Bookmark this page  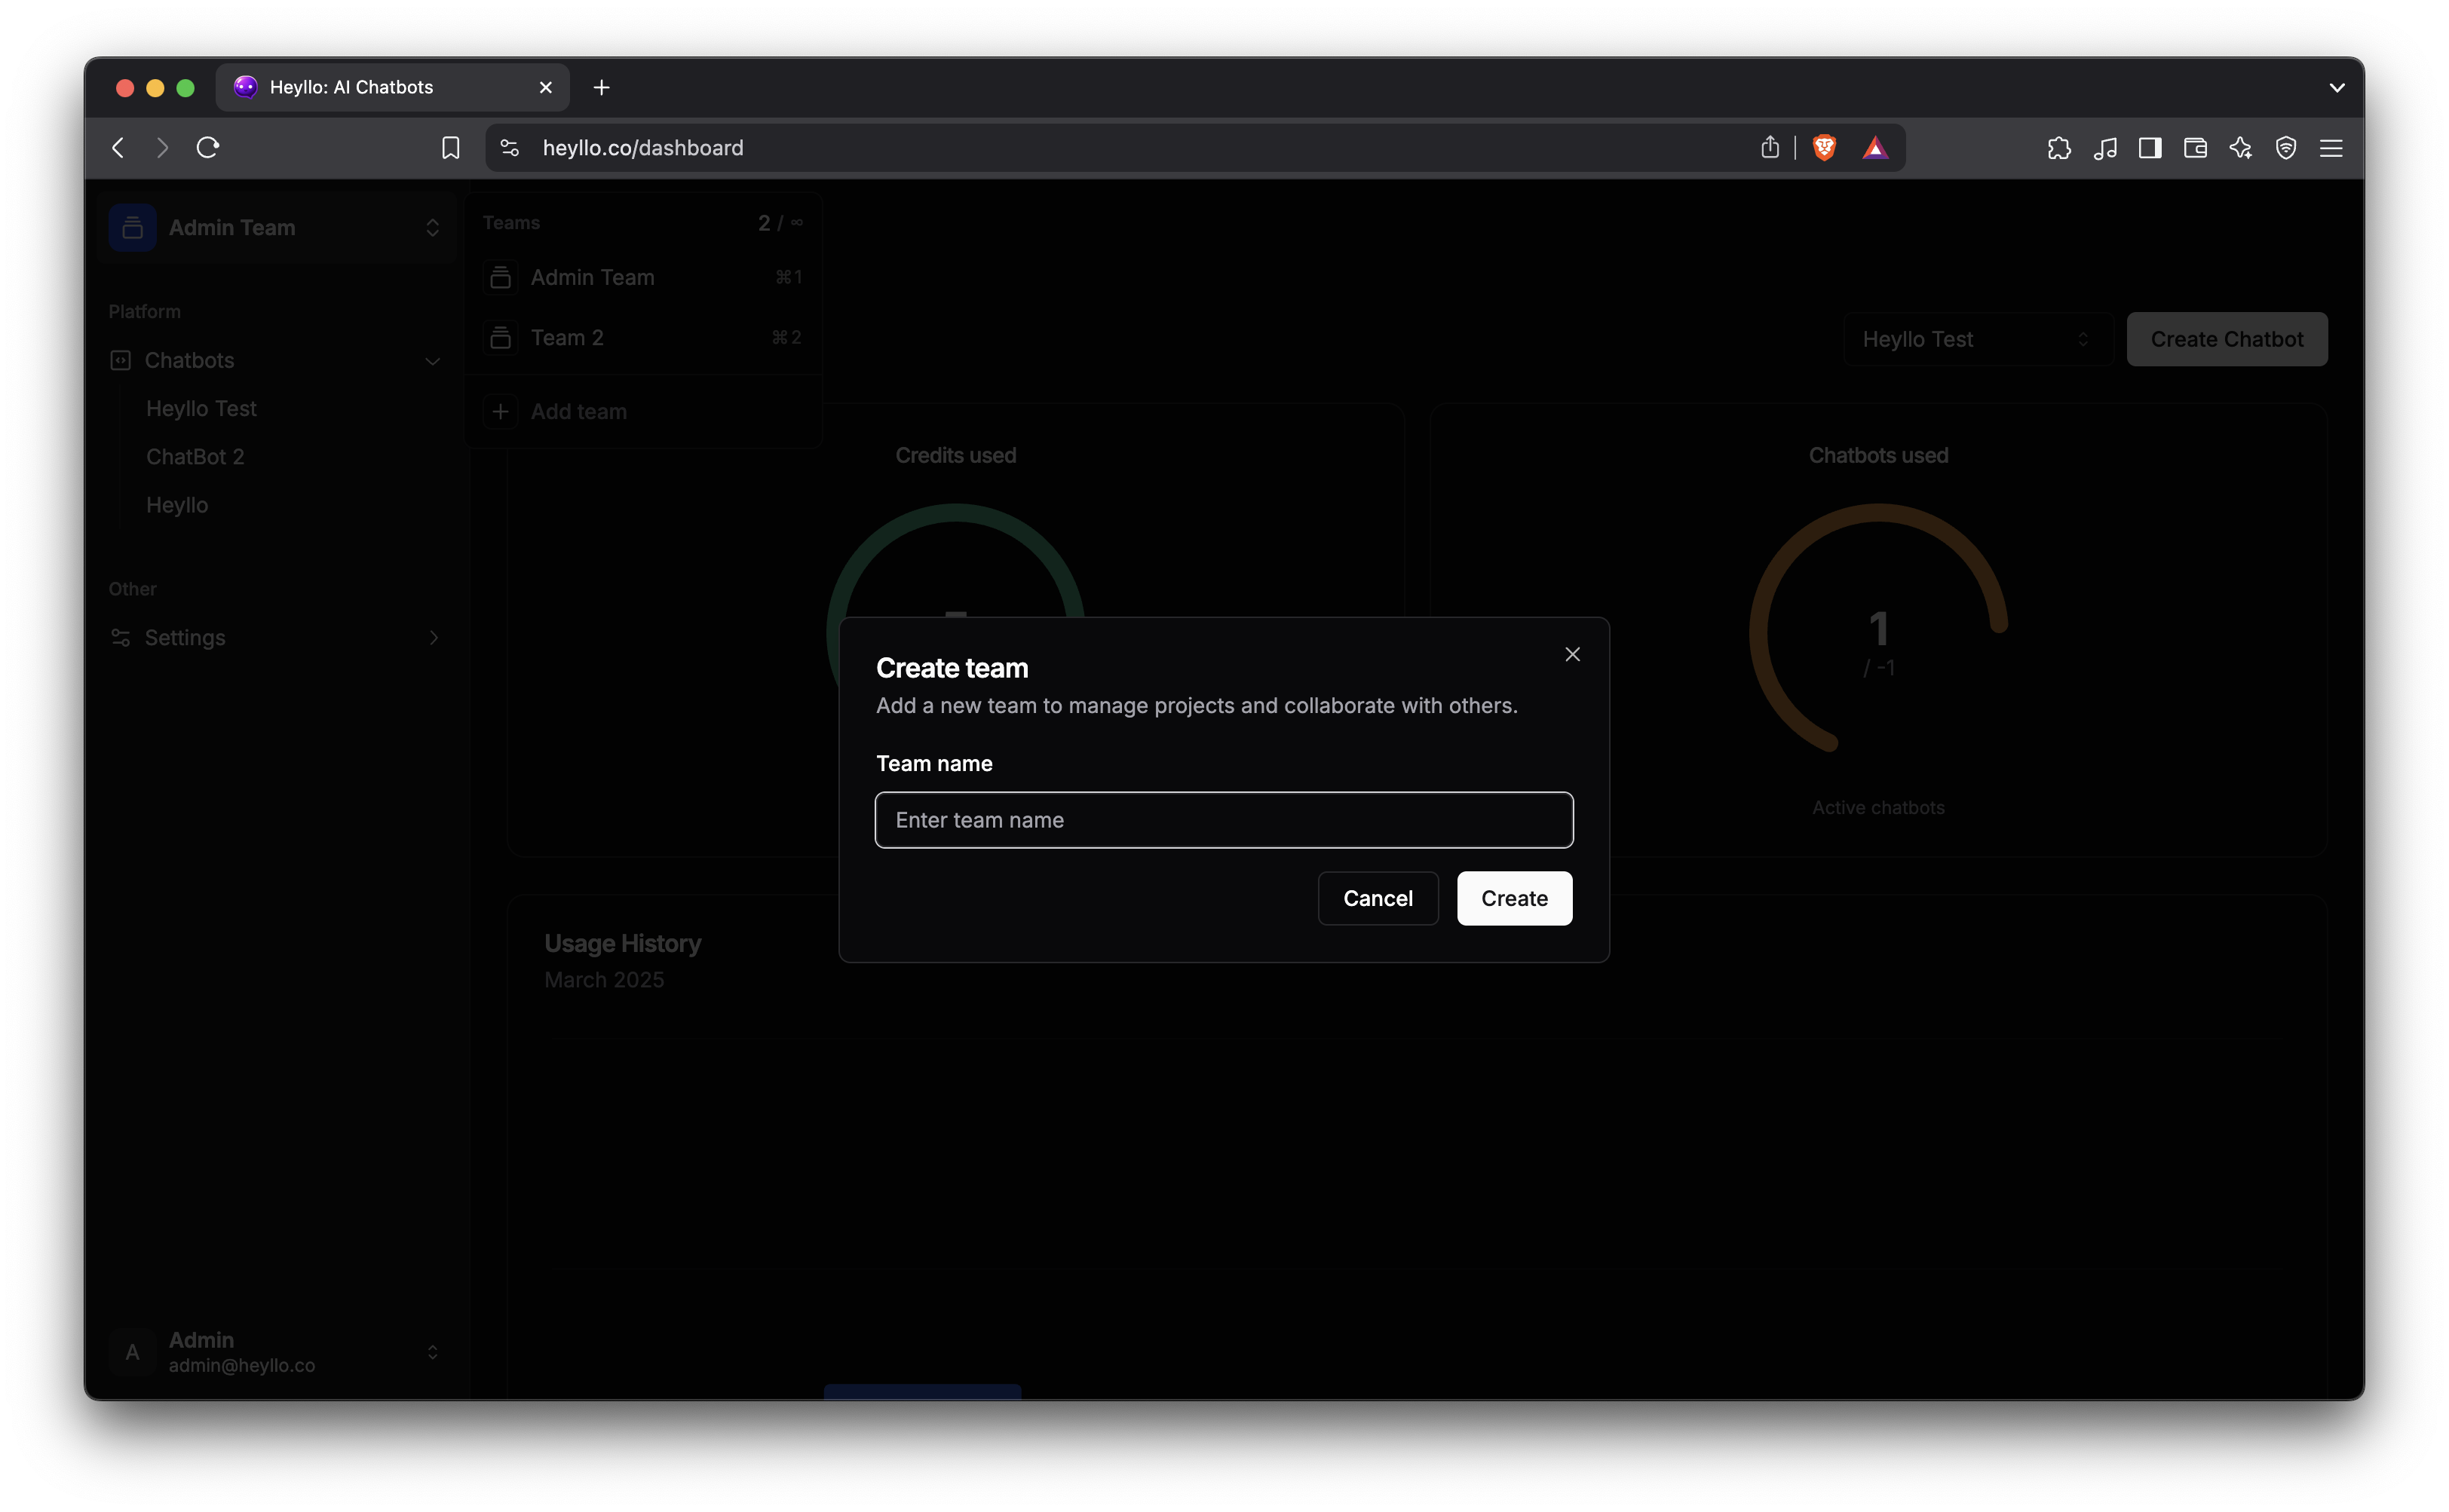pyautogui.click(x=451, y=148)
